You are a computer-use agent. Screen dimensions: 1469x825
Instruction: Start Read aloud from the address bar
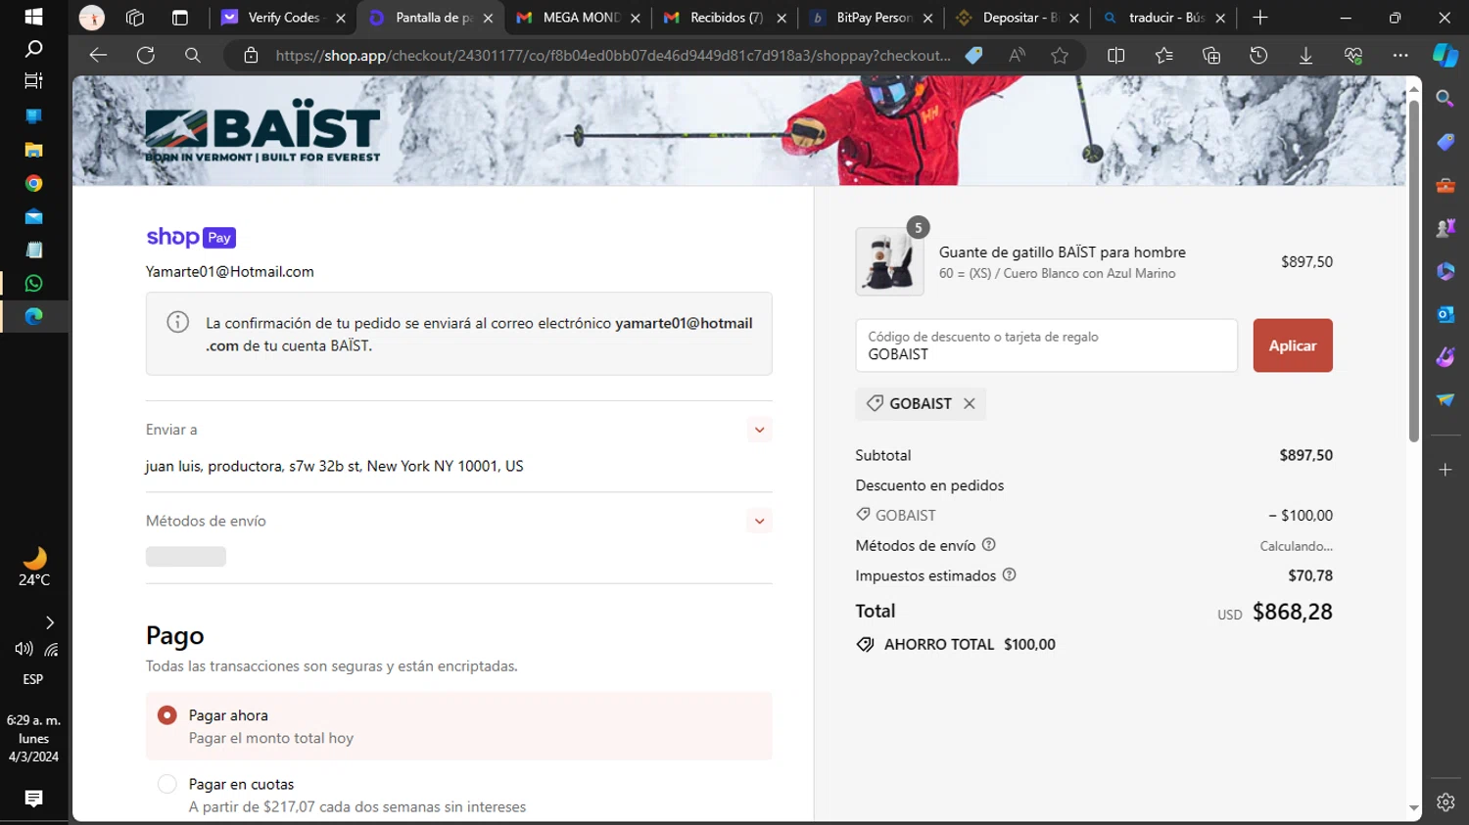1018,56
